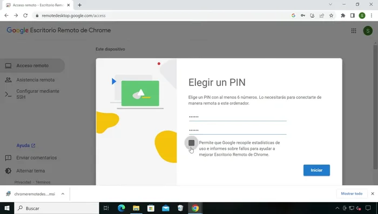Switch to Chrome on taskbar
Image resolution: width=378 pixels, height=214 pixels.
tap(195, 208)
